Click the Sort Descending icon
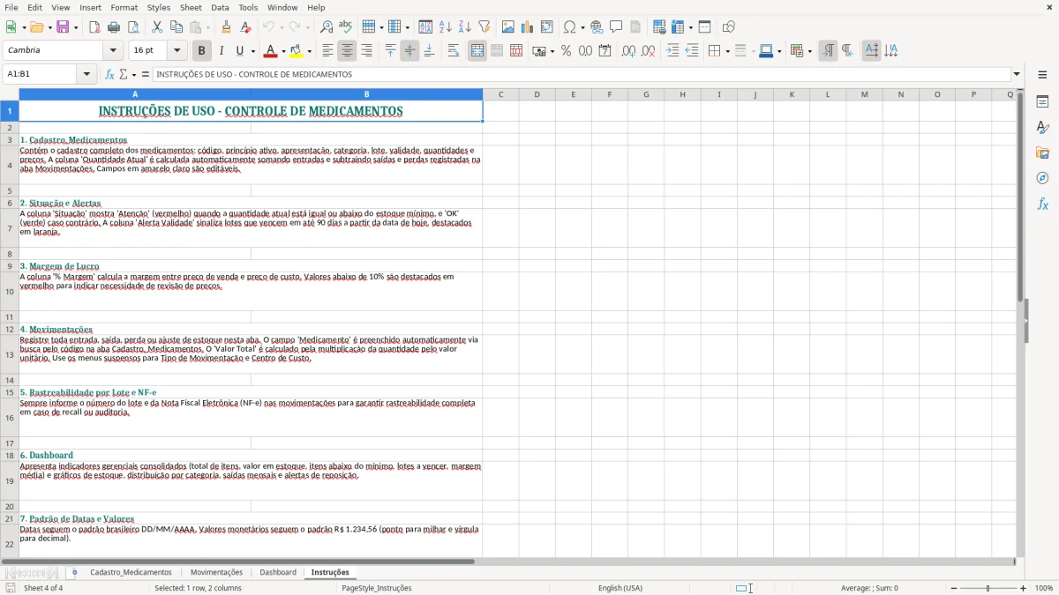 465,27
